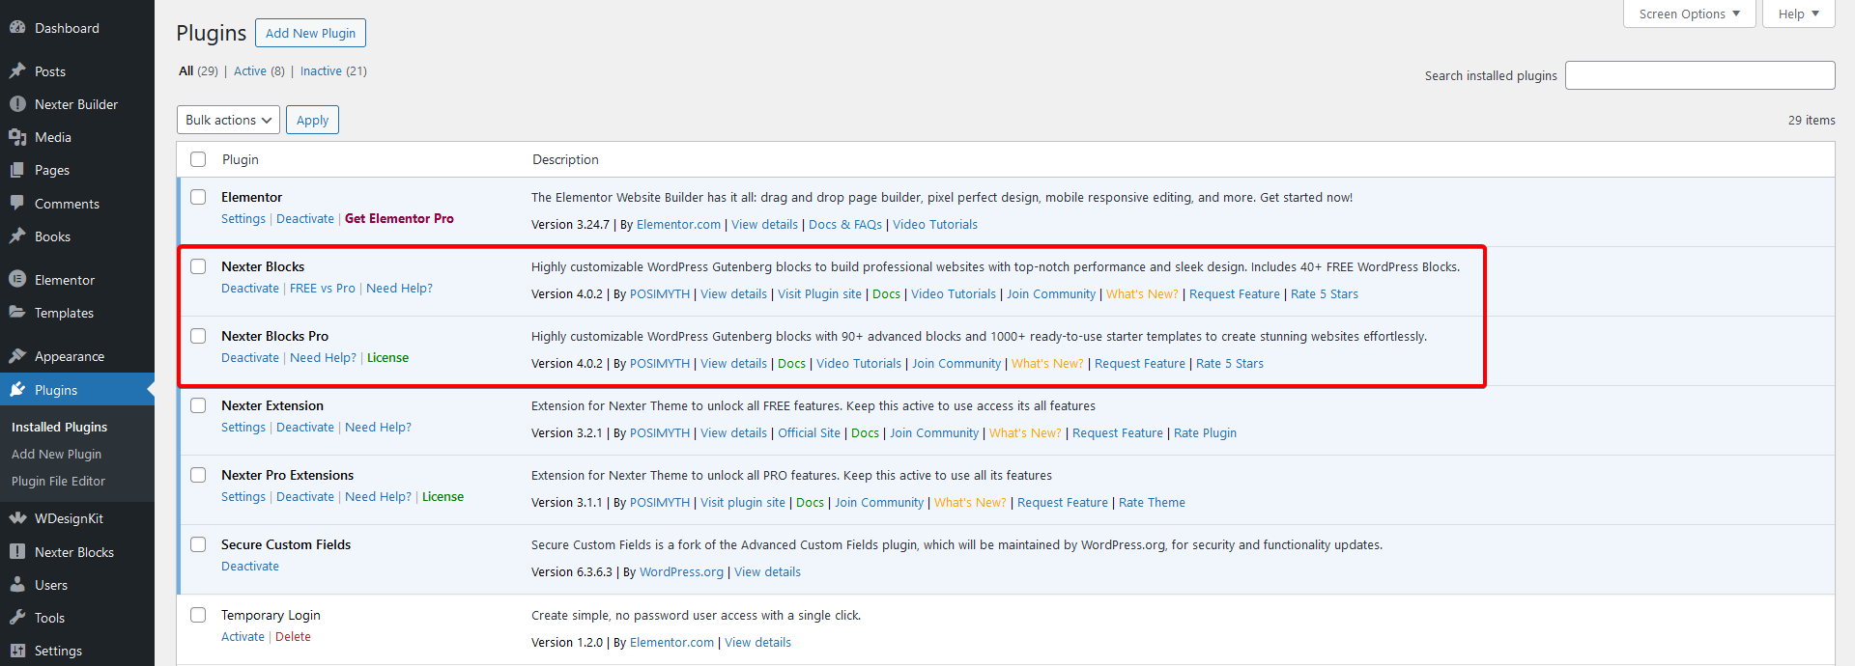The image size is (1855, 666).
Task: Expand the Help panel
Action: coord(1798,14)
